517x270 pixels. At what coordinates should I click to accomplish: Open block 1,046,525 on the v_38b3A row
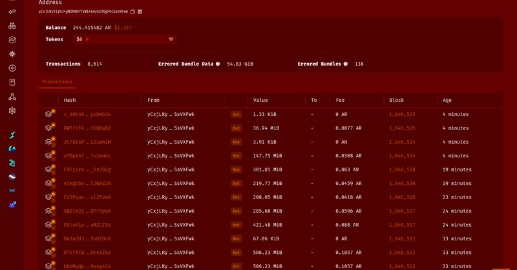tap(402, 115)
